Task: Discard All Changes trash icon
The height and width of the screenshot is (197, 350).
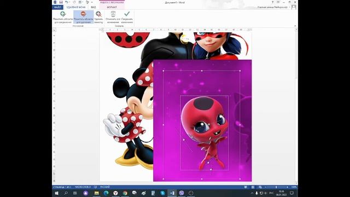Action: tap(113, 14)
